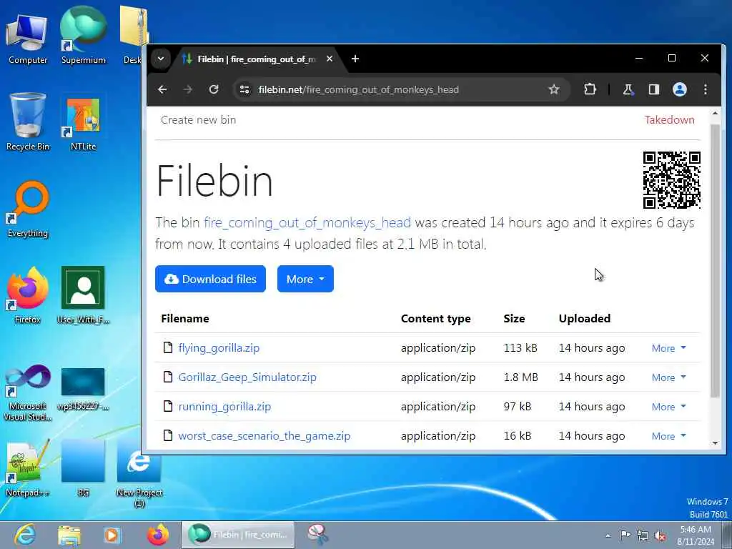Open the Firefox desktop shortcut
Image resolution: width=732 pixels, height=549 pixels.
[28, 295]
